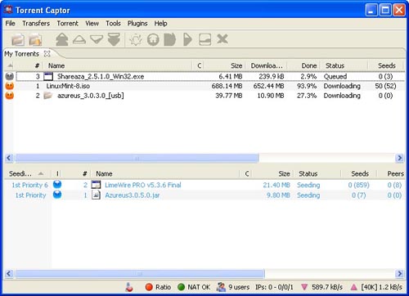Click red Ratio status indicator
Viewport: 409px width, 296px height.
149,287
